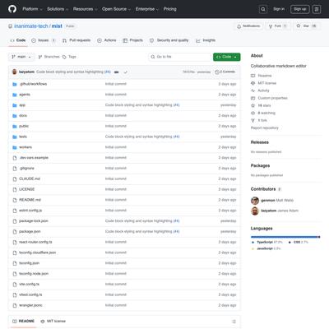Click the icon button right of Sign up

coord(317,9)
